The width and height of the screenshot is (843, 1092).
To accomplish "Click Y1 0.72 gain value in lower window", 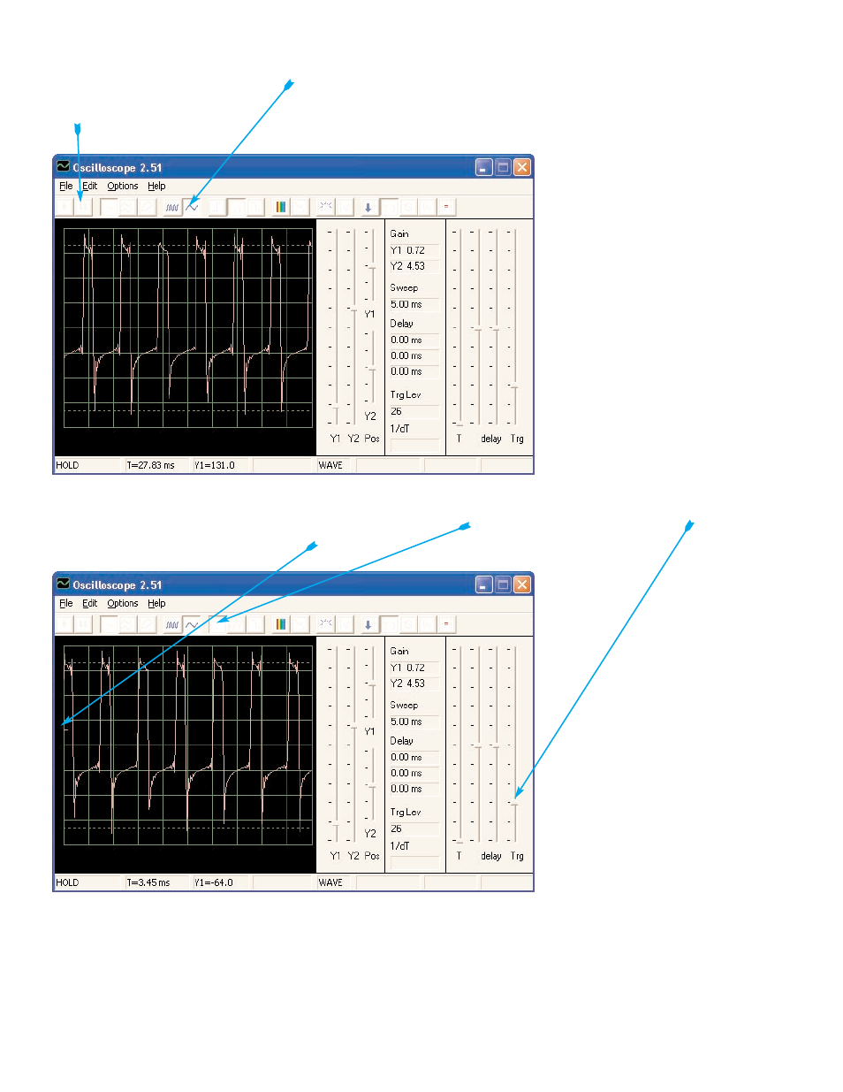I will coord(414,668).
